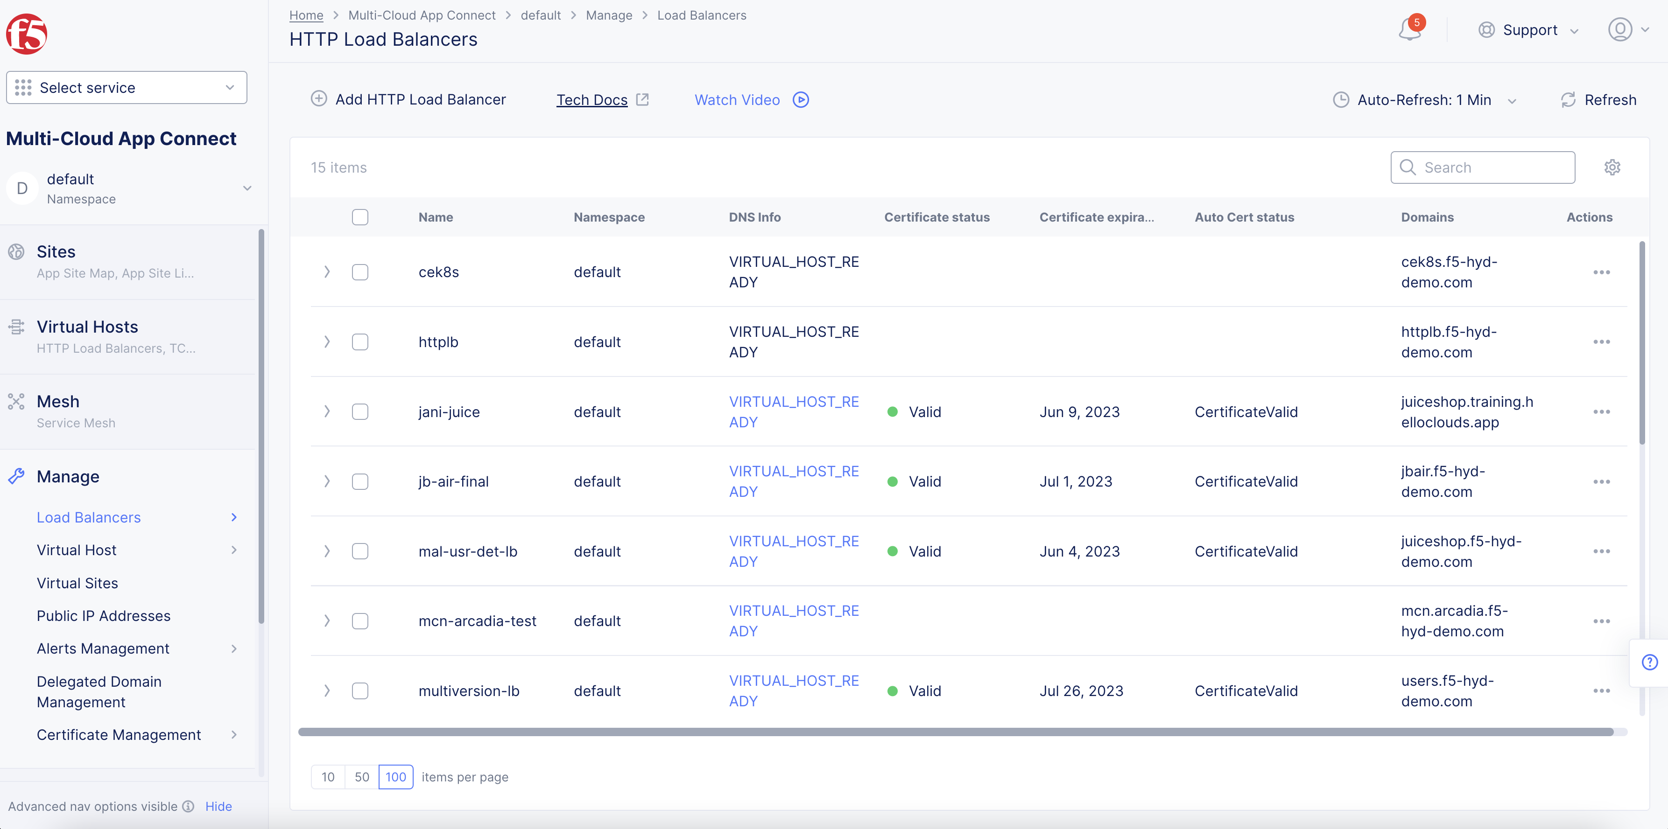Click the Refresh icon button
This screenshot has height=829, width=1668.
coord(1568,100)
